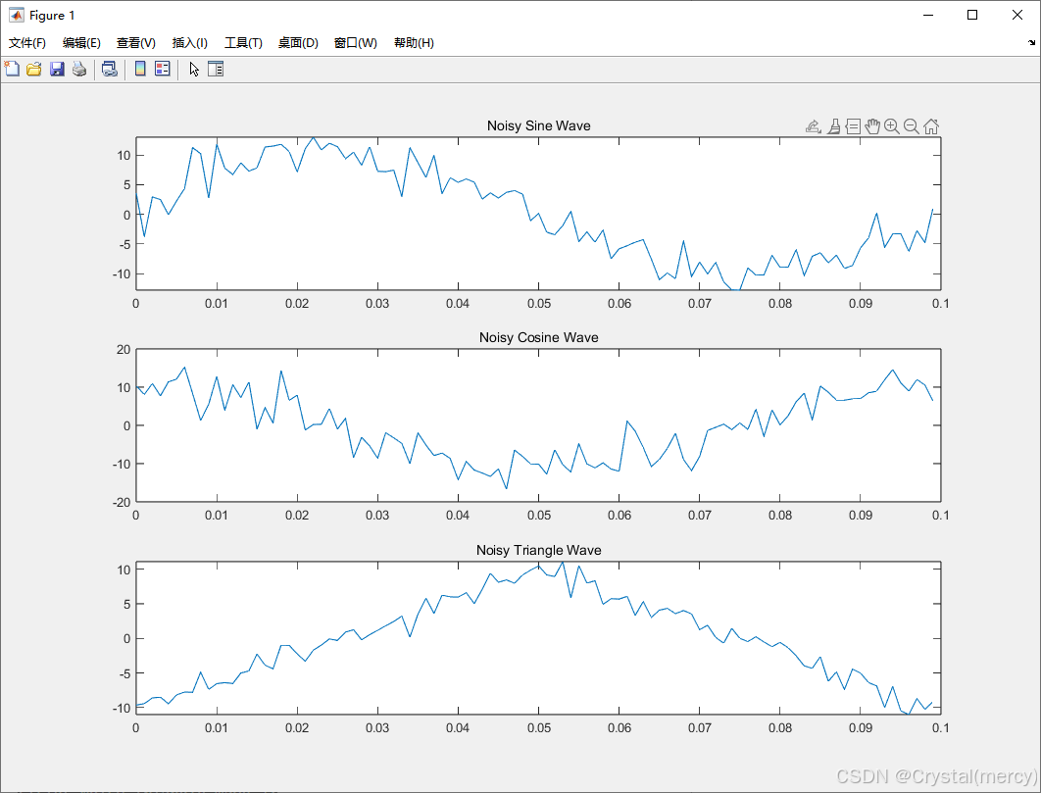Open the 查看(V) menu
The height and width of the screenshot is (793, 1041).
(136, 42)
